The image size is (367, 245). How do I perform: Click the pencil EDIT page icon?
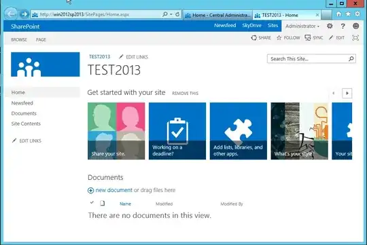click(331, 37)
